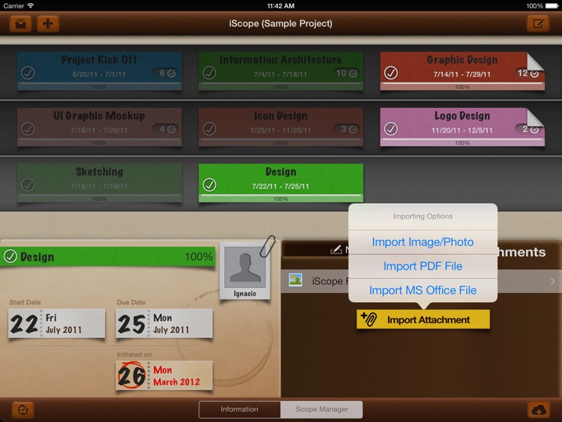562x422 pixels.
Task: Choose Import Image/Photo option
Action: [423, 242]
